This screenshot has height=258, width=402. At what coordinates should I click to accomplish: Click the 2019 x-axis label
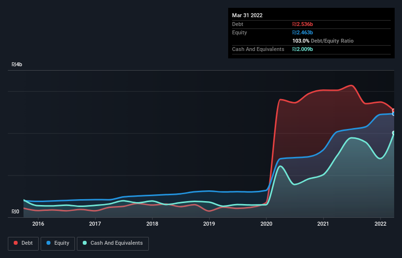point(209,224)
